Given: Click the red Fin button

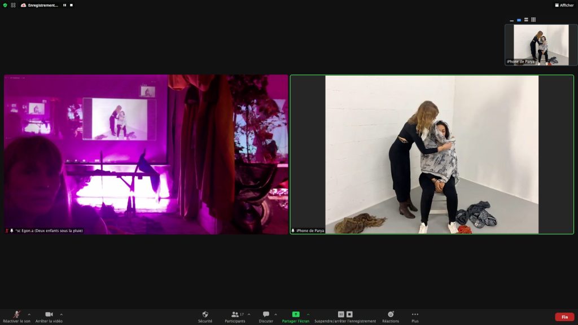Looking at the screenshot, I should [x=564, y=317].
